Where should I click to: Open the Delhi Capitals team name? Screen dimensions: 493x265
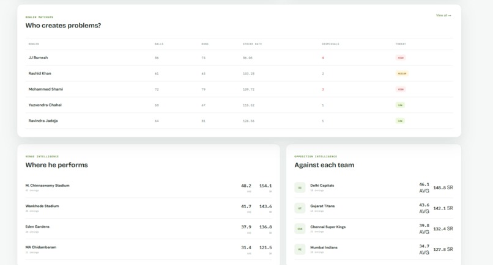pos(322,186)
